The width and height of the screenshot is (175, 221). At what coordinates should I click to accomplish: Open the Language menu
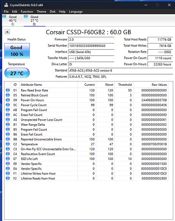tap(76, 12)
